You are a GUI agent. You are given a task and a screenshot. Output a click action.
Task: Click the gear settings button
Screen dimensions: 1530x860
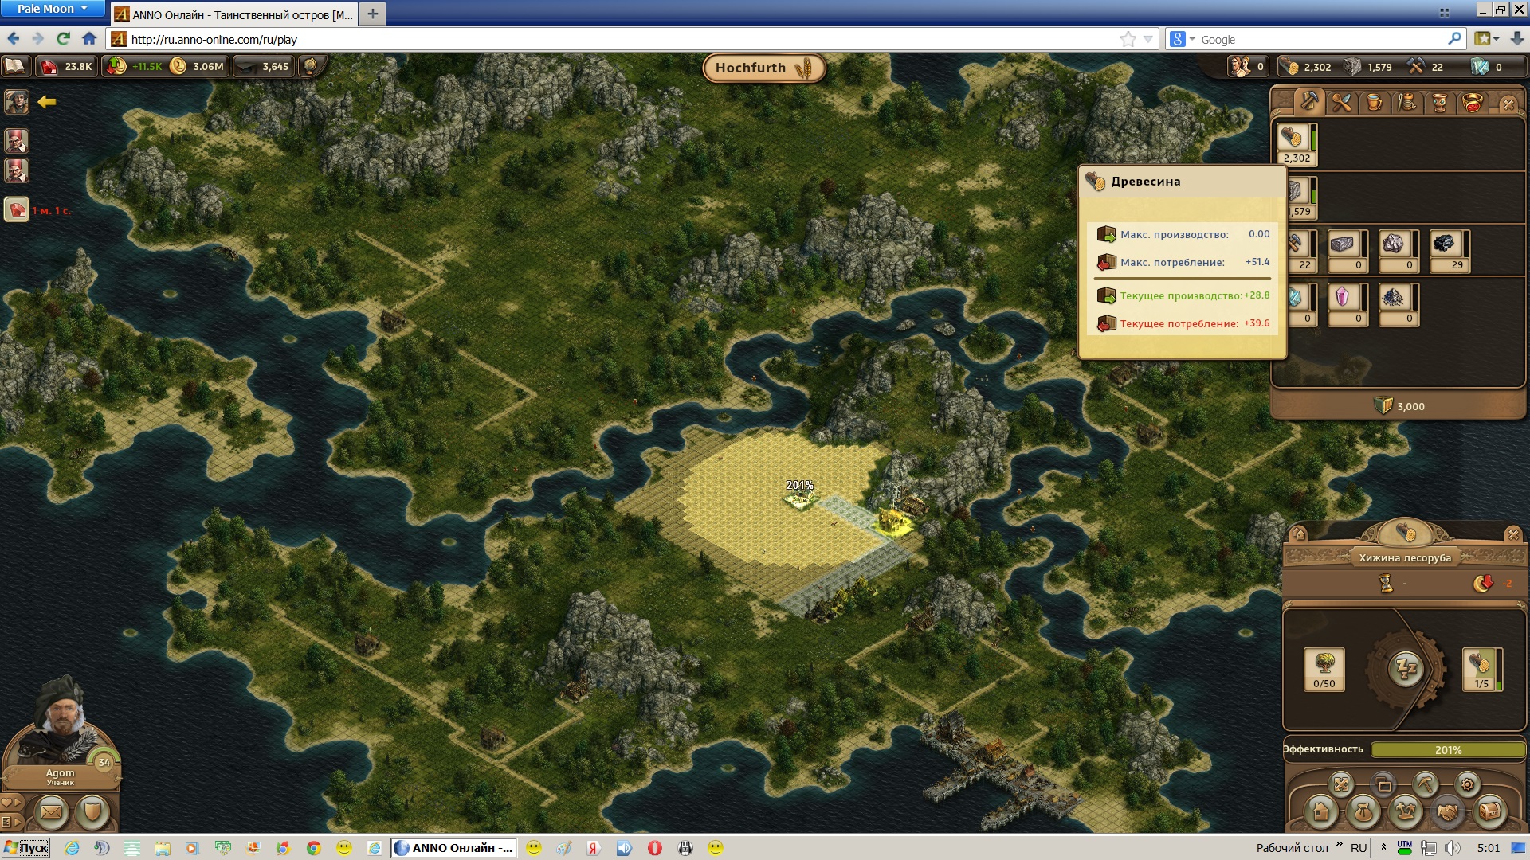tap(1467, 784)
